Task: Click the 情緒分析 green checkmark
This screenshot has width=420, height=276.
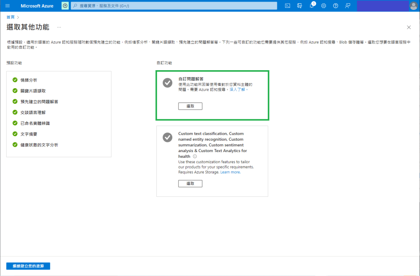Action: pyautogui.click(x=15, y=80)
